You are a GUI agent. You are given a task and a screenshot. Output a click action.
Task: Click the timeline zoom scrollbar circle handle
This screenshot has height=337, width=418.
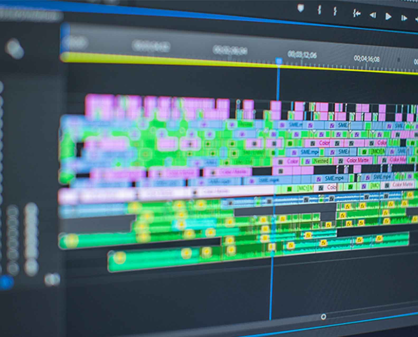pos(323,316)
